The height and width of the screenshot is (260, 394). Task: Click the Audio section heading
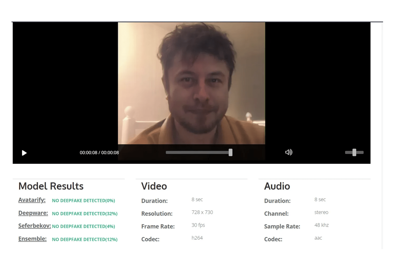277,186
